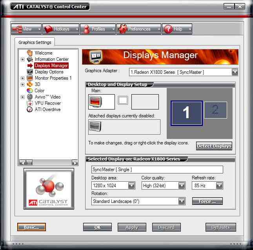The image size is (253, 250).
Task: Click the Discard button
Action: pos(166,227)
